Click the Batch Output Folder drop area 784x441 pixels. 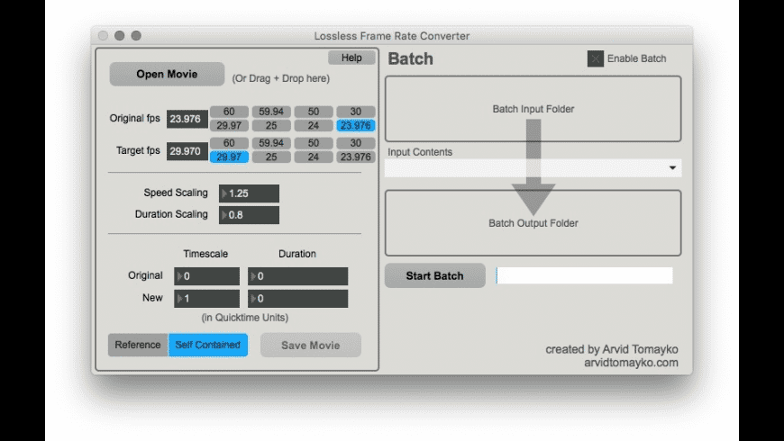coord(533,222)
